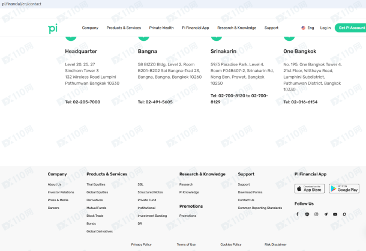The image size is (366, 251).
Task: Click the green map pin above Bangna
Action: pos(144,38)
